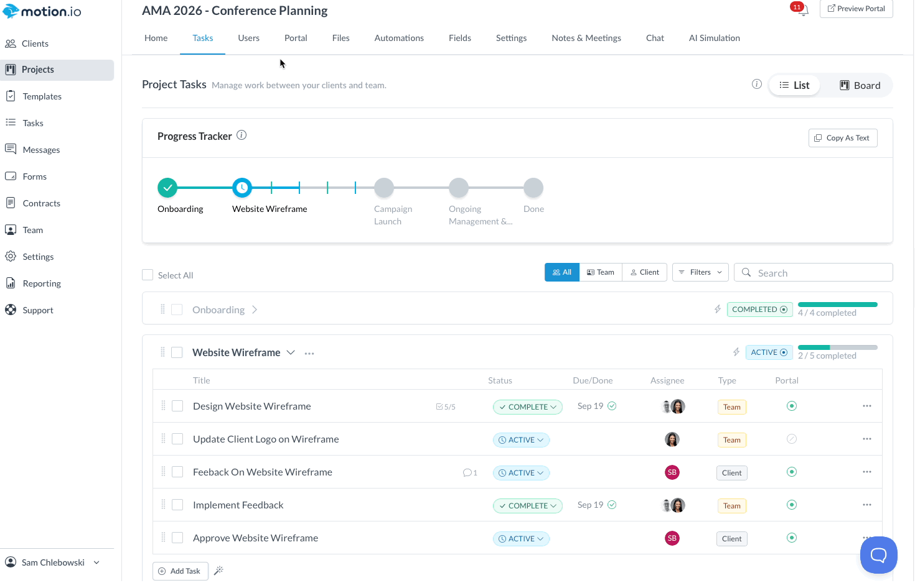The width and height of the screenshot is (915, 583).
Task: Switch to the Automations tab
Action: coord(399,38)
